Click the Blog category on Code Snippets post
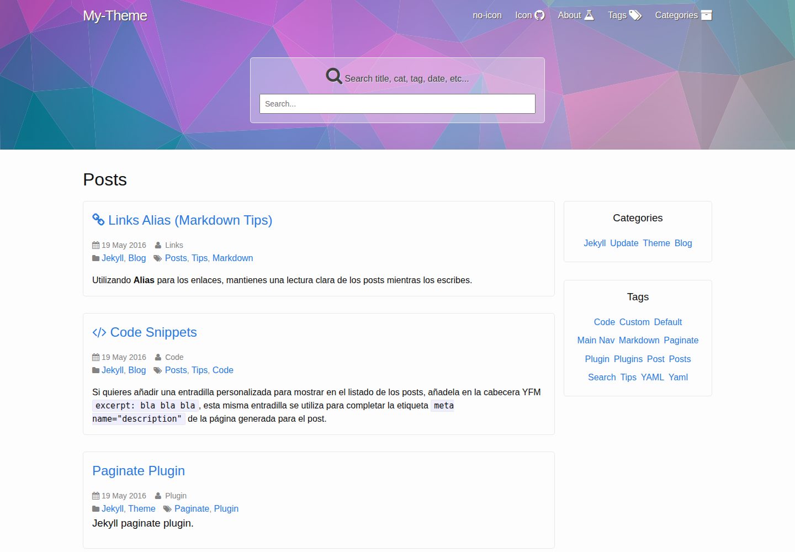The image size is (795, 552). (137, 370)
